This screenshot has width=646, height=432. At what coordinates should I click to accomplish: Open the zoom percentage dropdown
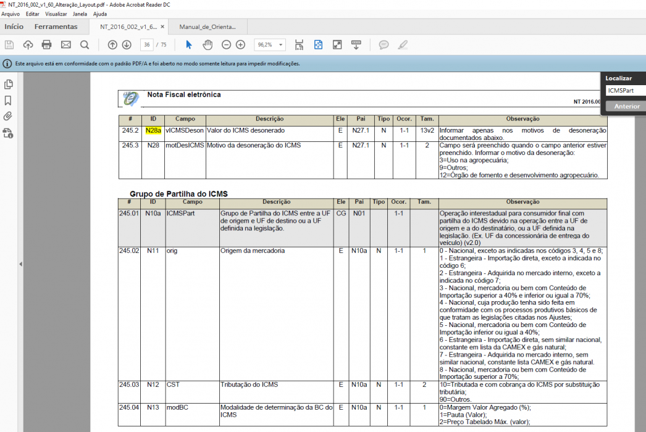click(280, 45)
